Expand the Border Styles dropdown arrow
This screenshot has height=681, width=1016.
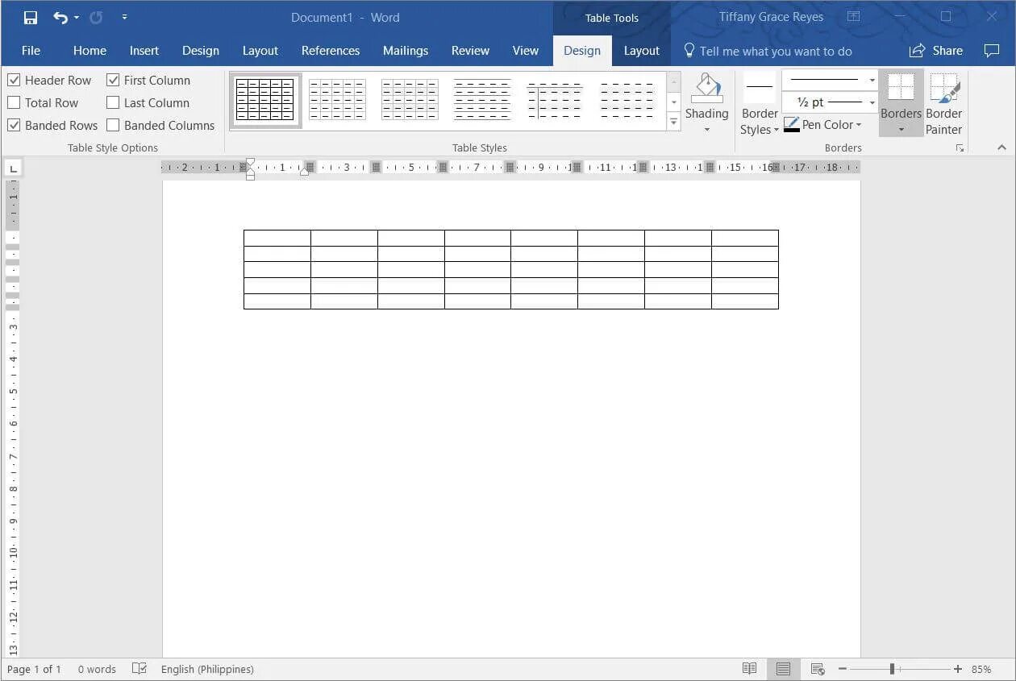tap(777, 130)
